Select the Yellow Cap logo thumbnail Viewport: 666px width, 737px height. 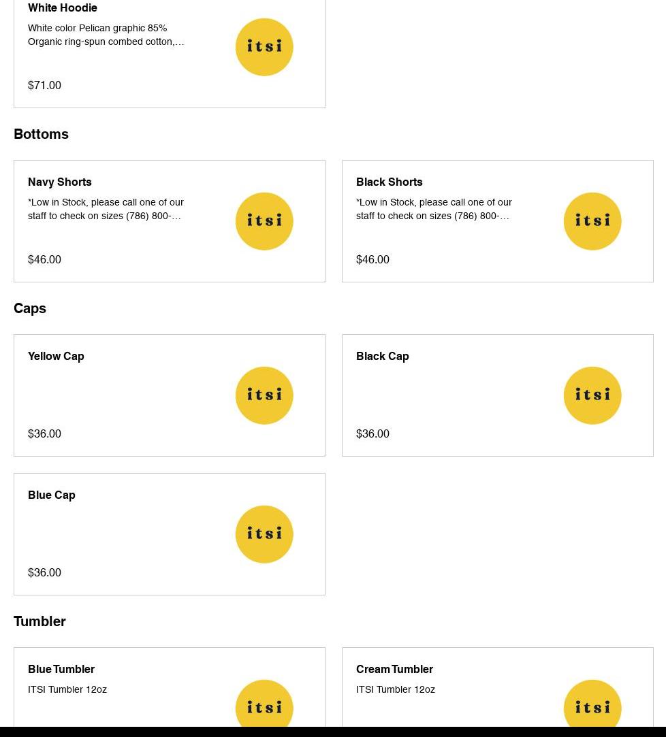click(x=264, y=395)
